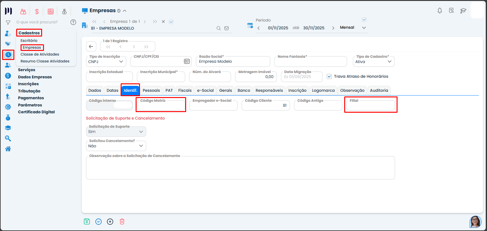Click the envelope icon beside company name
The width and height of the screenshot is (487, 231).
point(226,28)
